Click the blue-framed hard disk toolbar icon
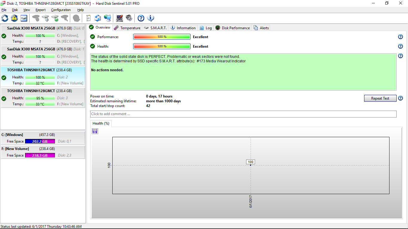 pos(24,18)
